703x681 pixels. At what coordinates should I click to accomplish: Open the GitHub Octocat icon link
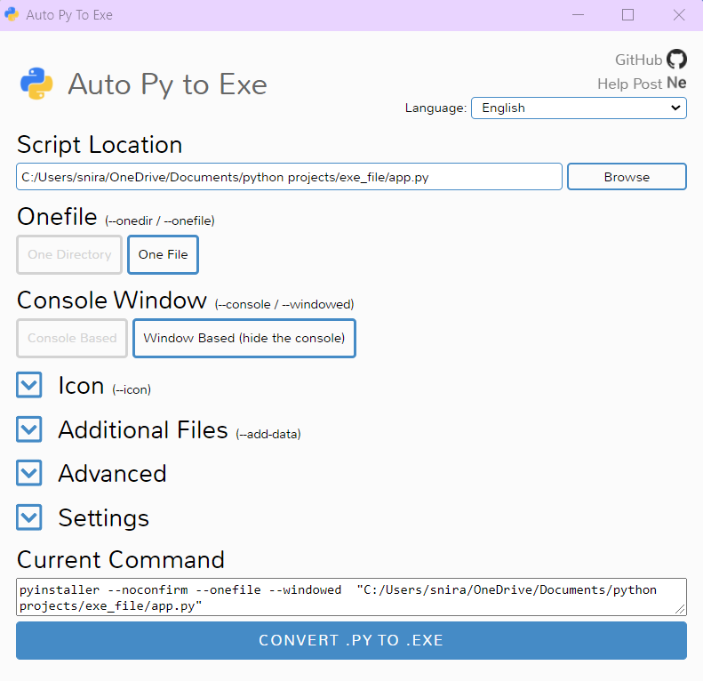676,60
